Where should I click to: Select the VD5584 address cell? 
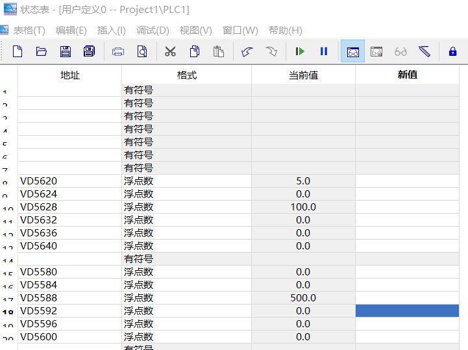(x=70, y=285)
